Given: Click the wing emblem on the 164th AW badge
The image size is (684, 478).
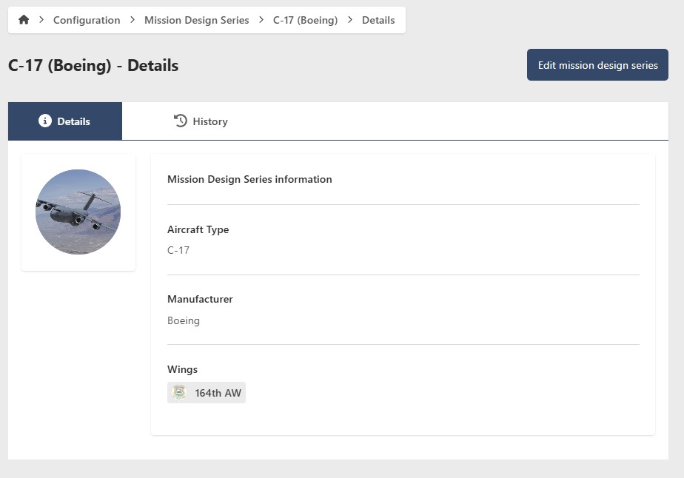Looking at the screenshot, I should [x=179, y=392].
